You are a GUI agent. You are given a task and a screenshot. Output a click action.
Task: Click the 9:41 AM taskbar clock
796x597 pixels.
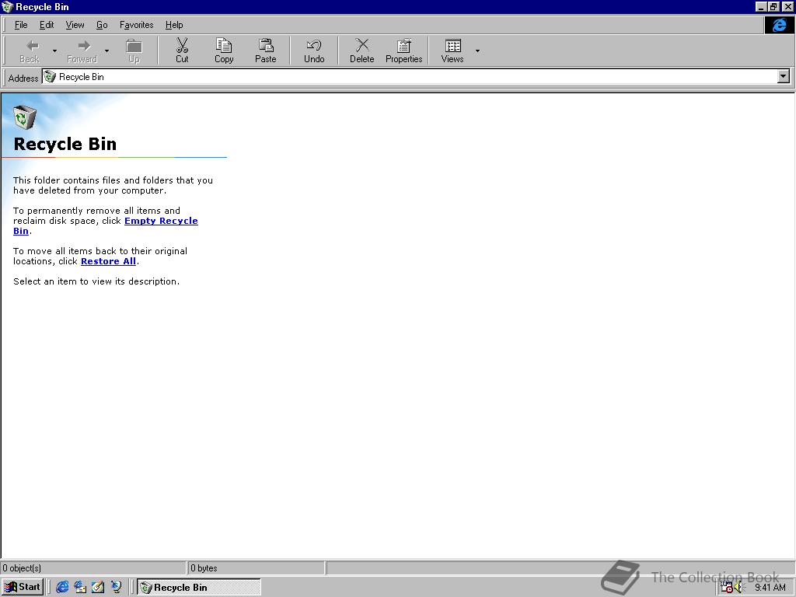[x=770, y=588]
